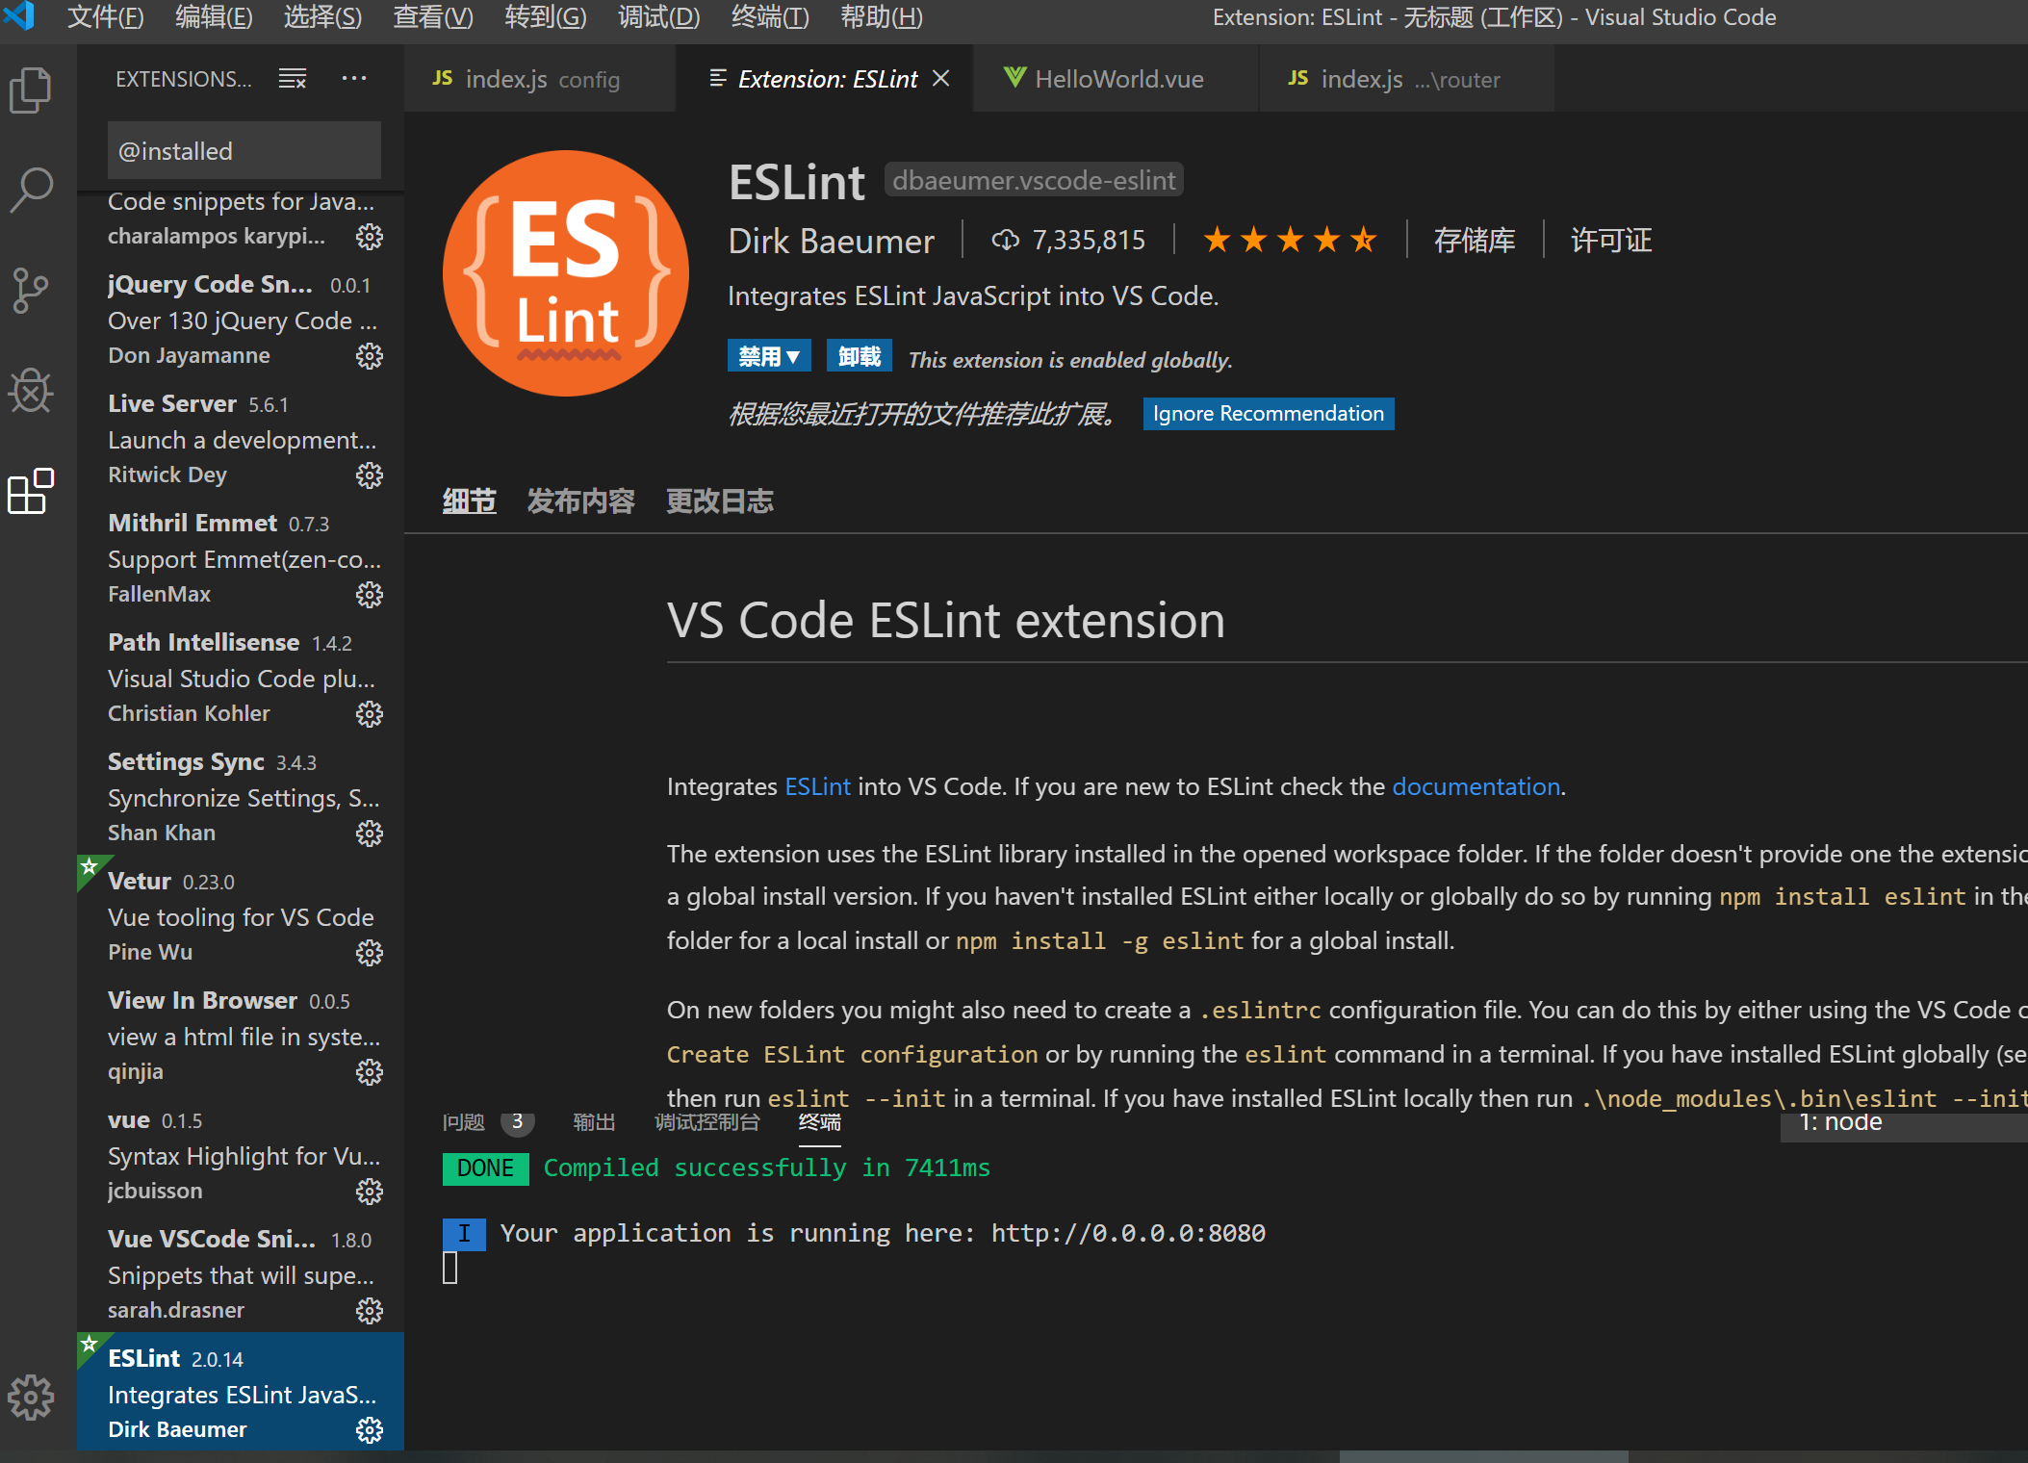Open the Explorer view icon
This screenshot has height=1463, width=2028.
point(31,90)
